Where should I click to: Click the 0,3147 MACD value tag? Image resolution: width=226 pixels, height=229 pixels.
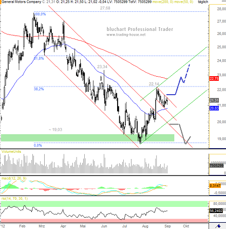tap(215, 186)
